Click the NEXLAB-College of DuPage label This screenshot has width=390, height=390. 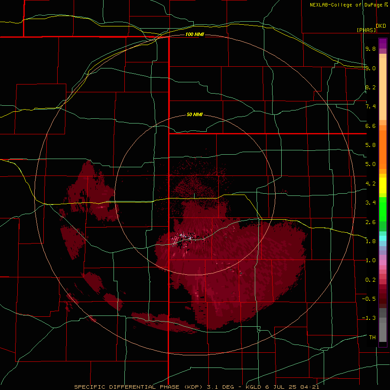pyautogui.click(x=346, y=5)
